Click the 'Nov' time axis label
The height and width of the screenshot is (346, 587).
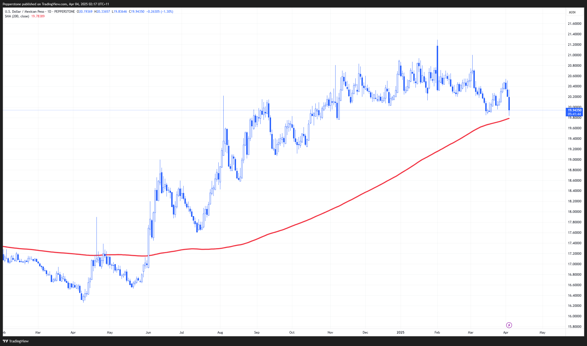[x=330, y=332]
